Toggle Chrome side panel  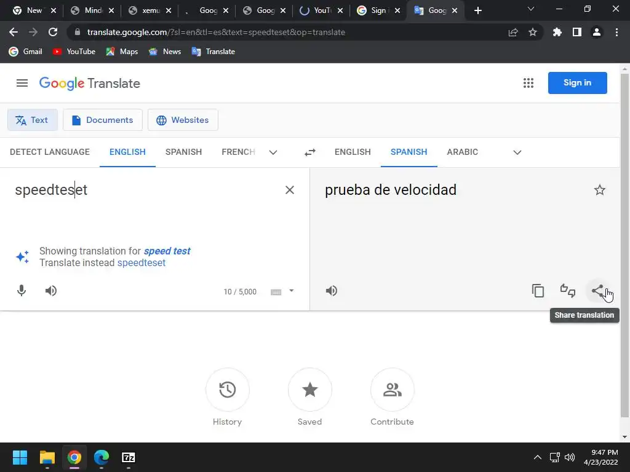tap(577, 32)
